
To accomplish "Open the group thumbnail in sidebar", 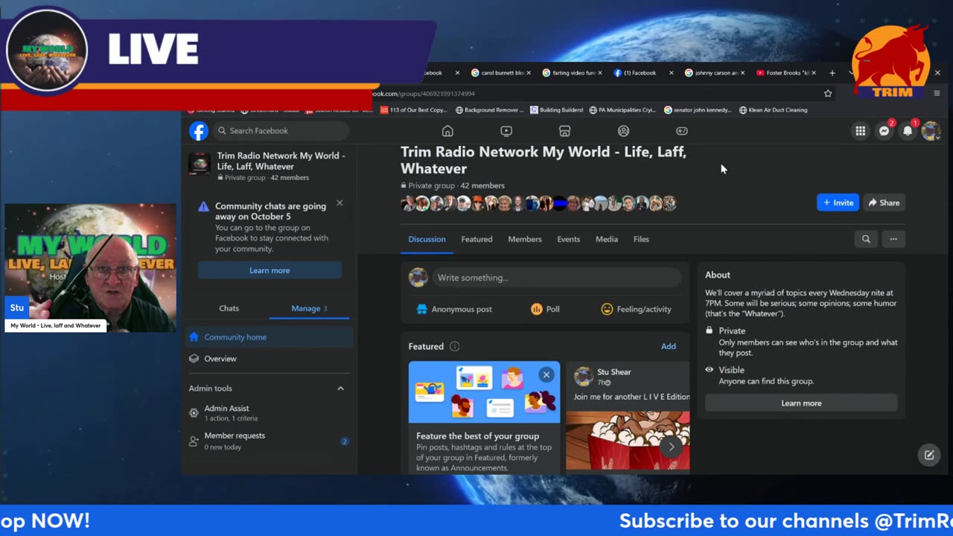I will 199,164.
